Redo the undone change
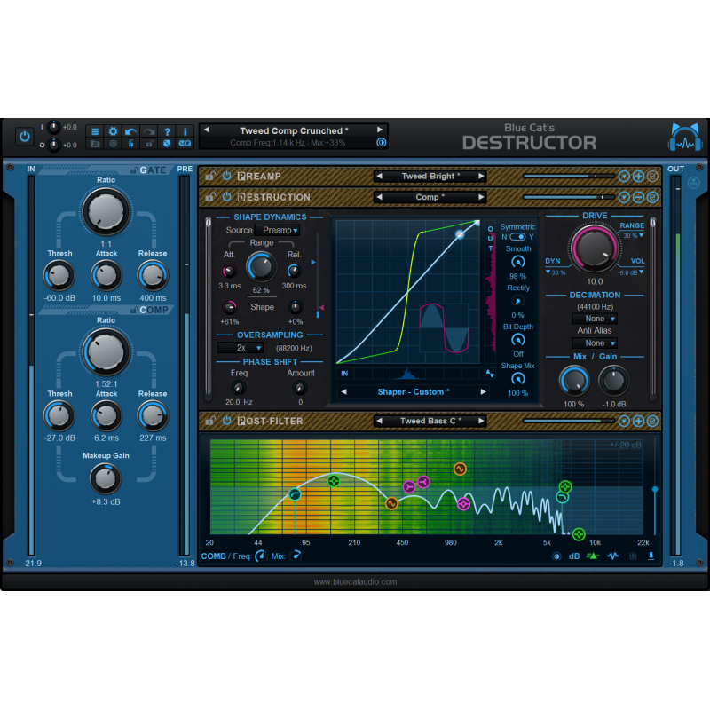710x710 pixels. [x=148, y=131]
